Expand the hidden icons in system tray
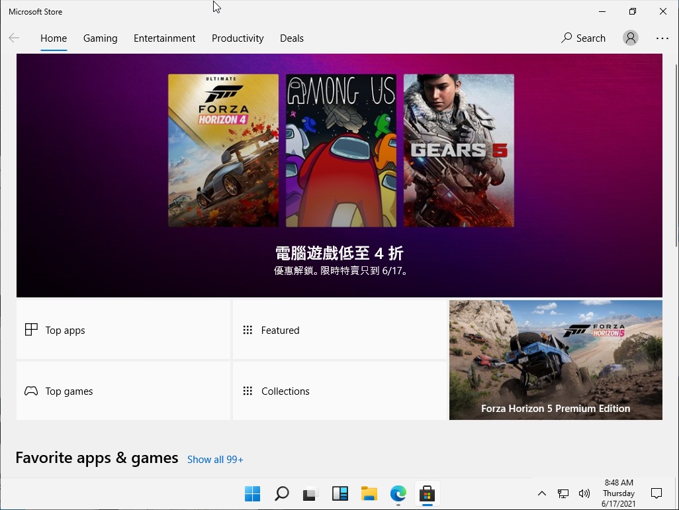 pos(541,493)
